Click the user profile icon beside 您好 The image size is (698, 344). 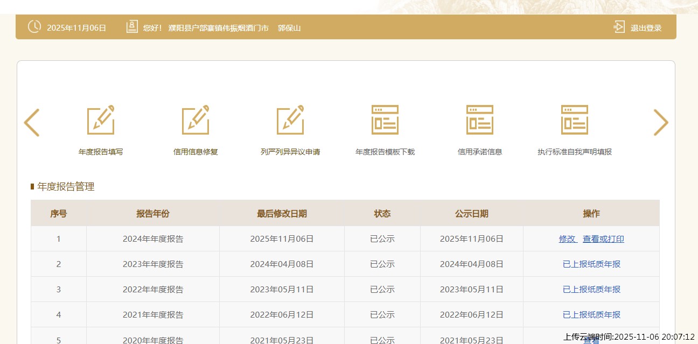[132, 27]
